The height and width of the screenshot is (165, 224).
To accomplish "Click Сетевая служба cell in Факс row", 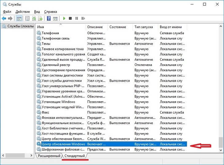I will pos(172,112).
